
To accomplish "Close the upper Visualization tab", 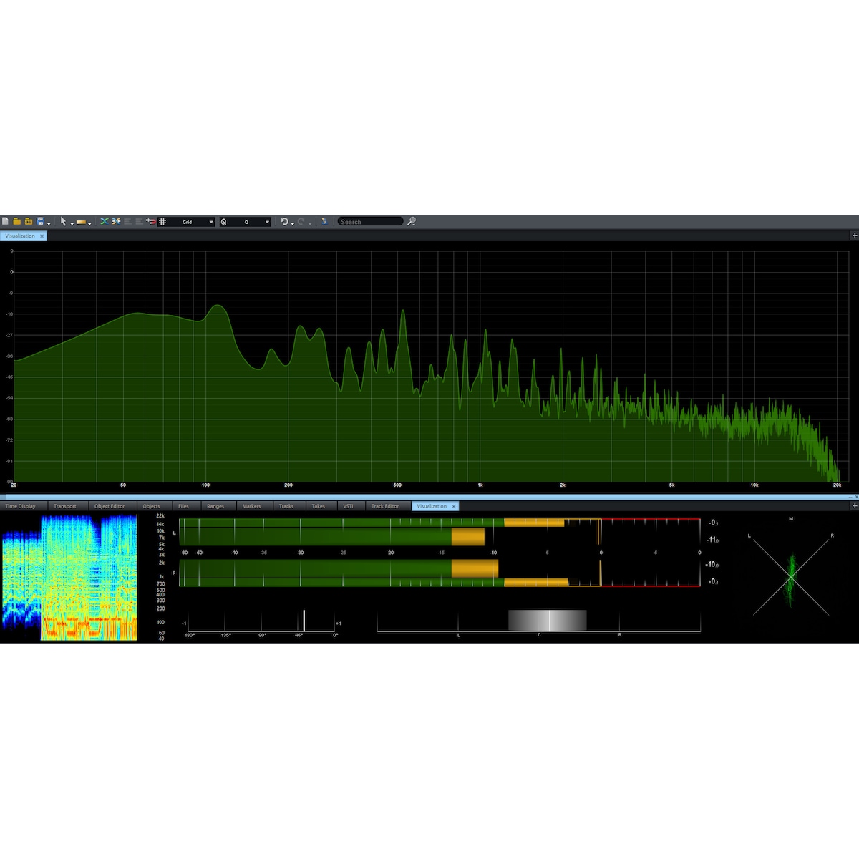I will click(42, 236).
